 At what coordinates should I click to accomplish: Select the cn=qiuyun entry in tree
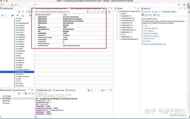click(x=20, y=74)
